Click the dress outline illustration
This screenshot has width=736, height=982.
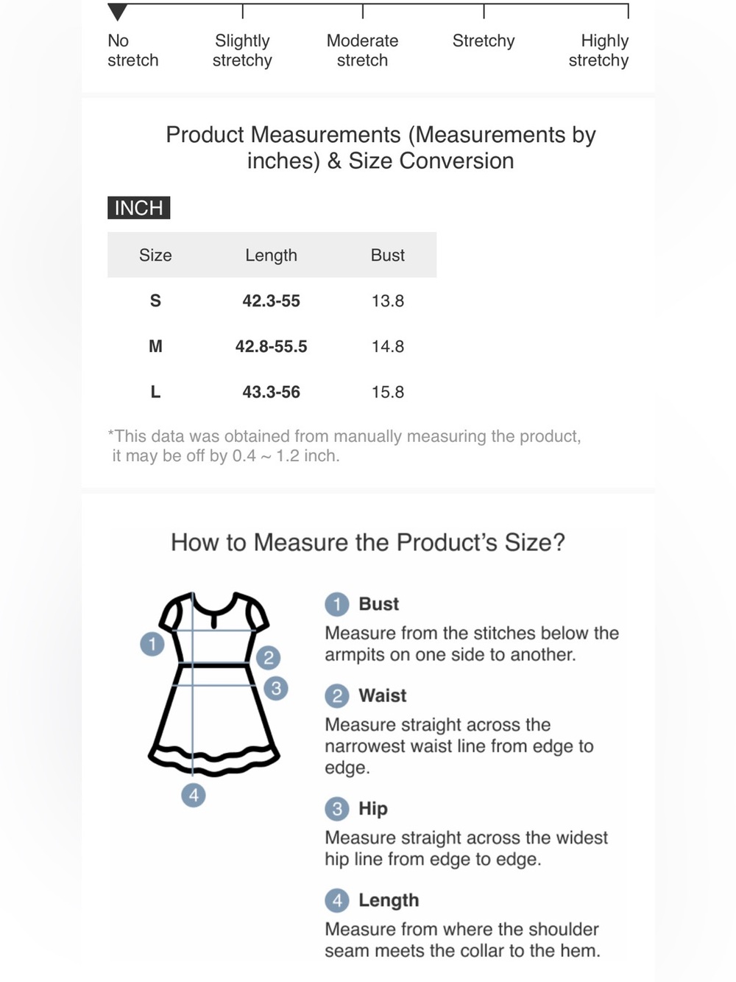coord(214,684)
